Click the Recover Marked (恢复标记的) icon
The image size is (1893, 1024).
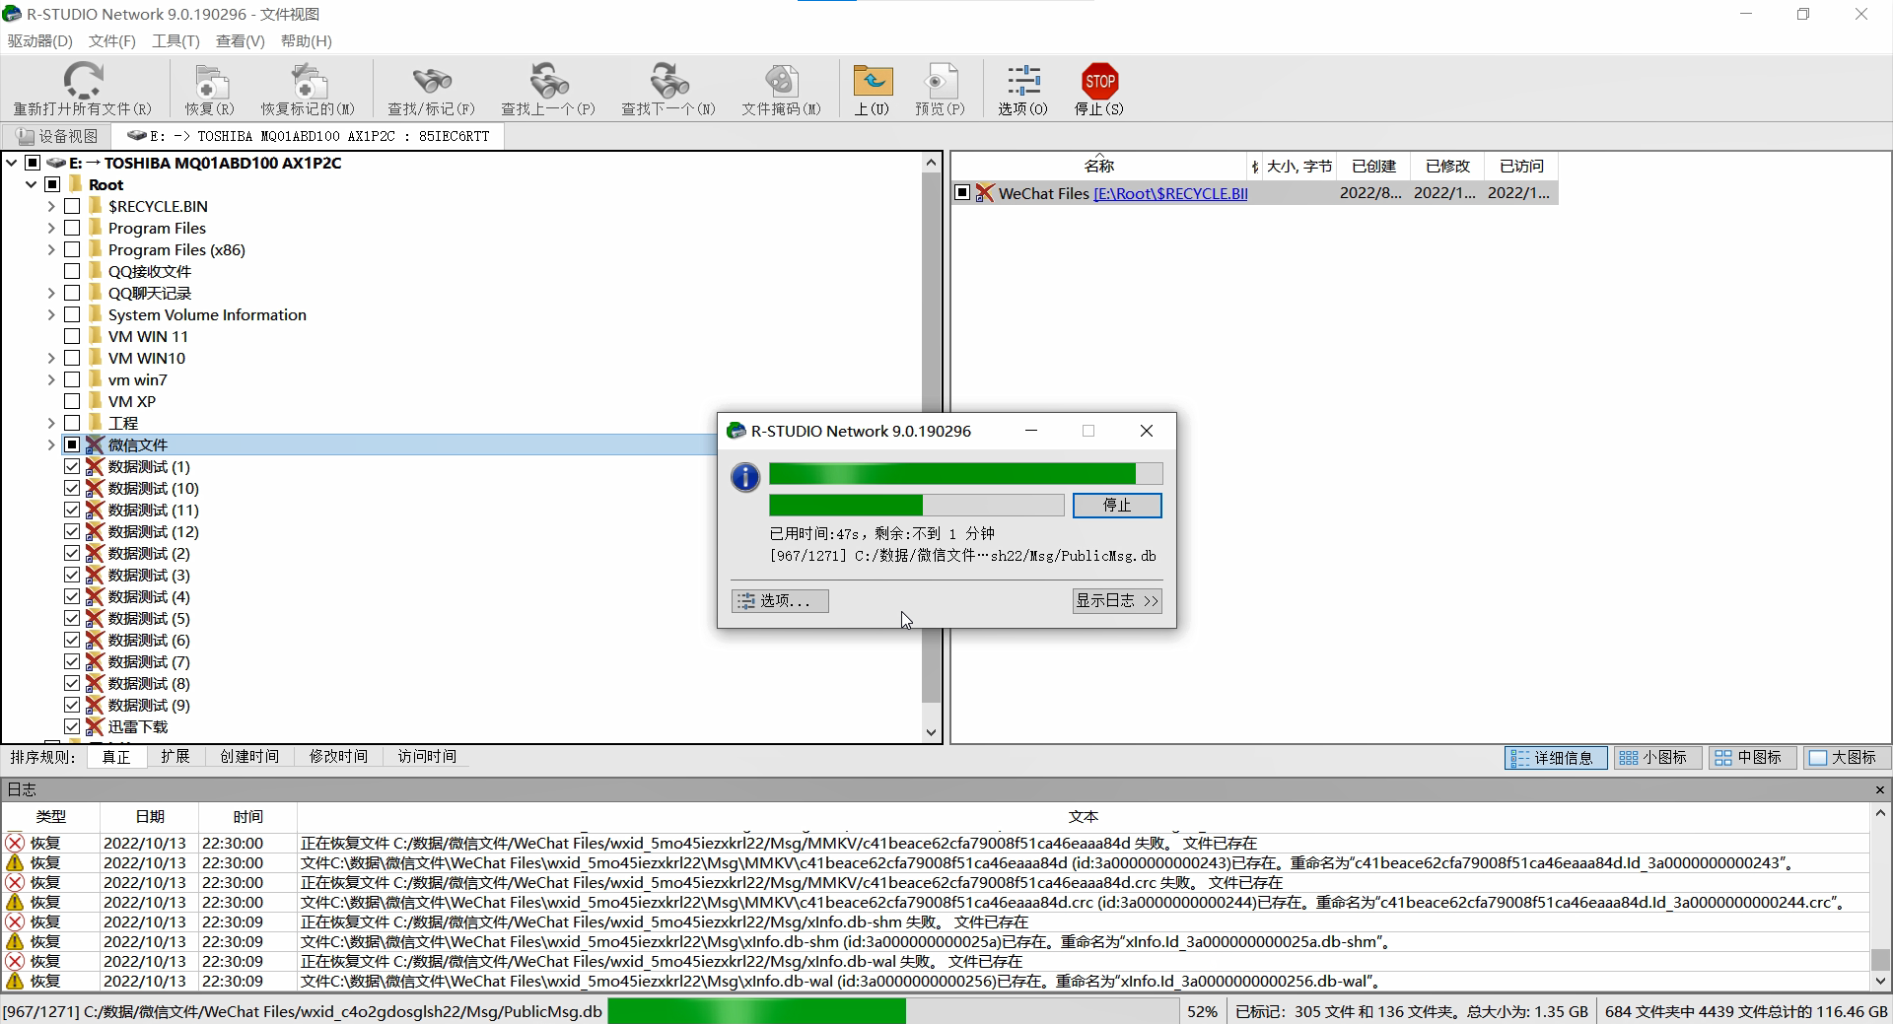(308, 81)
